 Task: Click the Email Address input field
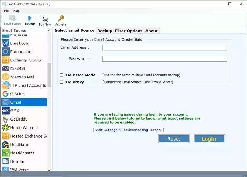[165, 48]
